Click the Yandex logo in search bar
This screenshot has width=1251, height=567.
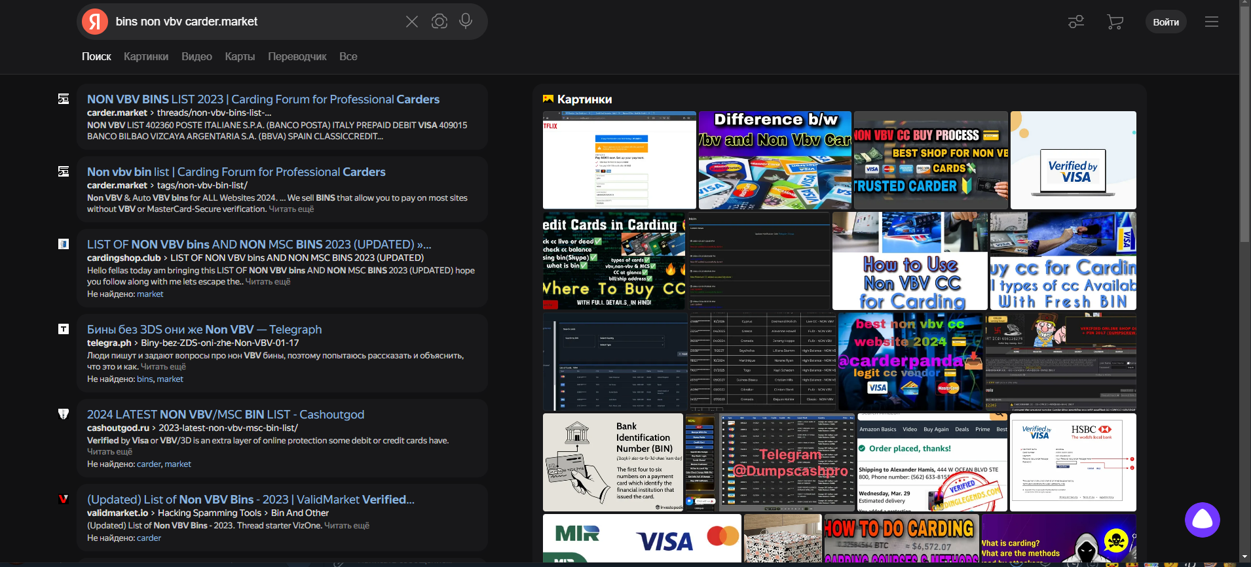point(95,22)
